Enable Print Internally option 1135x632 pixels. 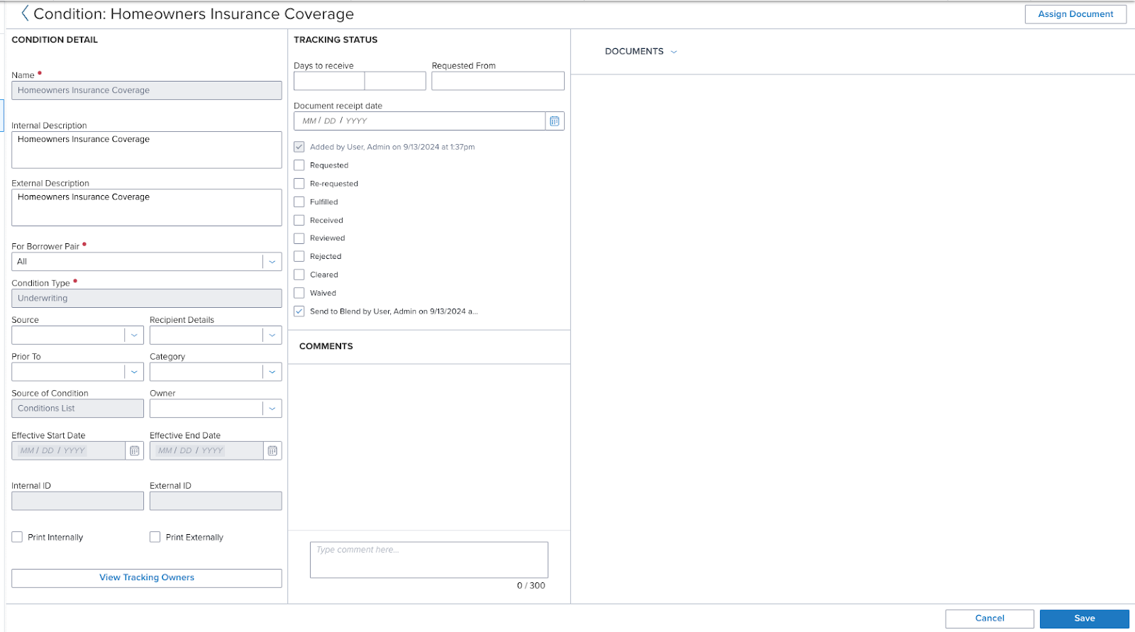17,537
